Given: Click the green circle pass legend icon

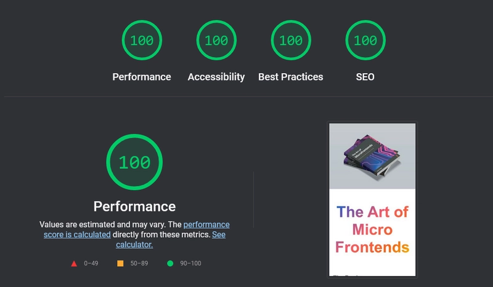Looking at the screenshot, I should pos(170,264).
